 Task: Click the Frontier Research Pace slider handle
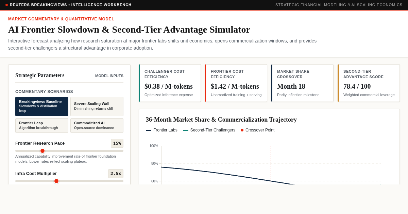click(42, 151)
